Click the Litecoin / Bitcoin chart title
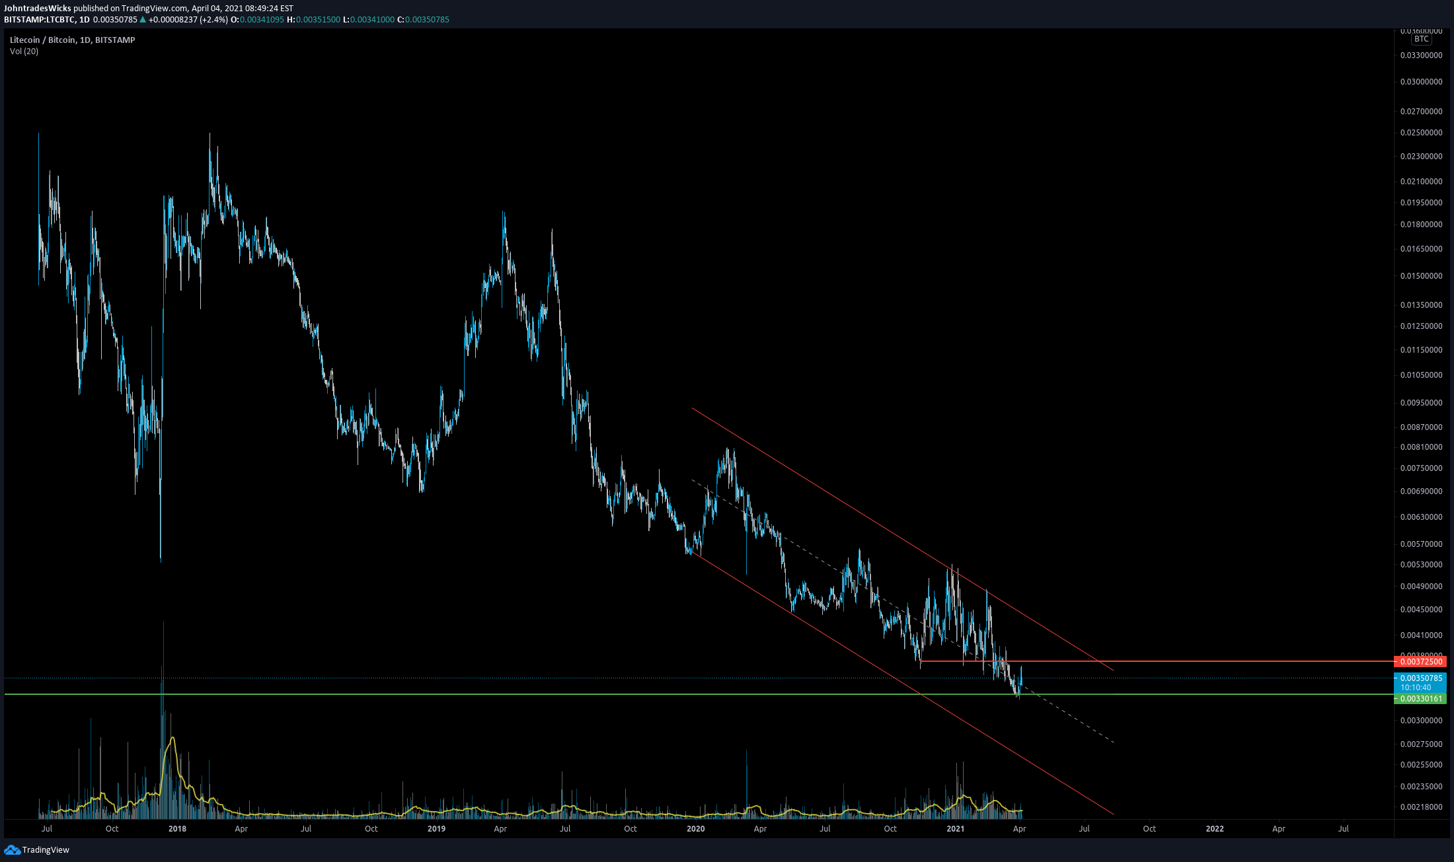Image resolution: width=1454 pixels, height=862 pixels. [x=72, y=40]
